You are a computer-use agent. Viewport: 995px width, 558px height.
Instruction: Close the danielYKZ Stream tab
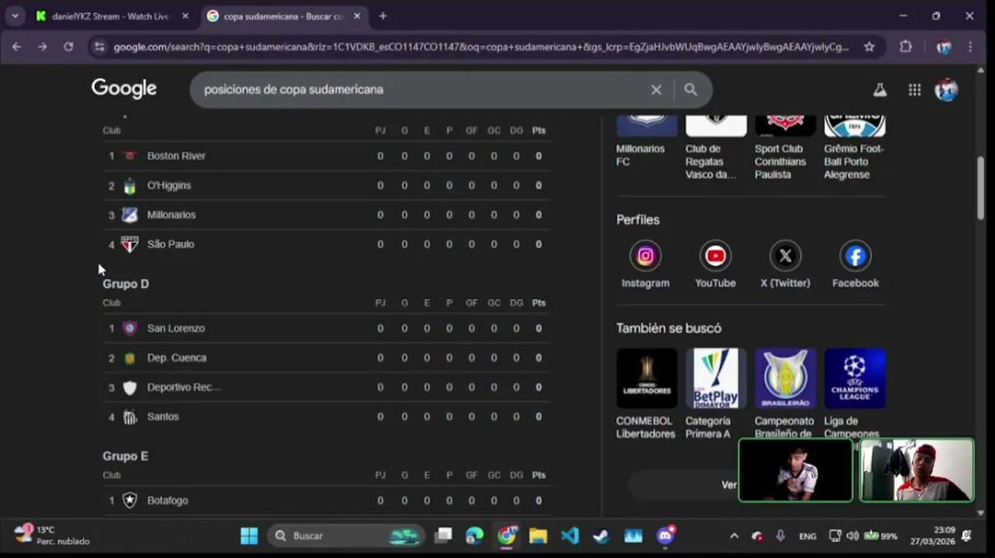(x=184, y=15)
